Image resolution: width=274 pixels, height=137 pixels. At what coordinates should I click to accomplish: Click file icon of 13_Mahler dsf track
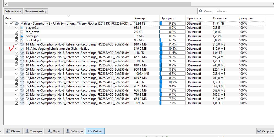[22, 53]
